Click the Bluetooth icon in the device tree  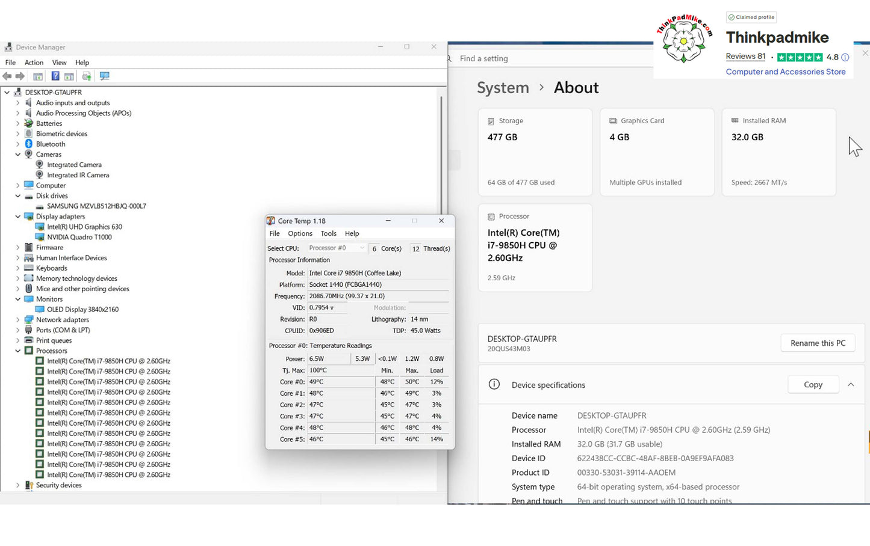pyautogui.click(x=28, y=144)
